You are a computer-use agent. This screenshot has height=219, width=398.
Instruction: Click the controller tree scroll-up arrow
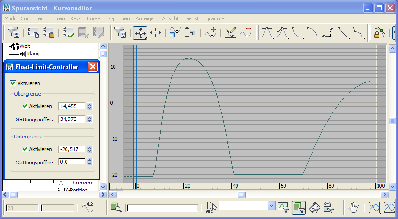click(103, 46)
